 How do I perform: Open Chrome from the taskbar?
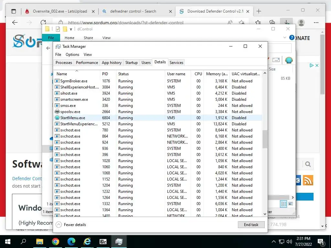[x=56, y=242]
